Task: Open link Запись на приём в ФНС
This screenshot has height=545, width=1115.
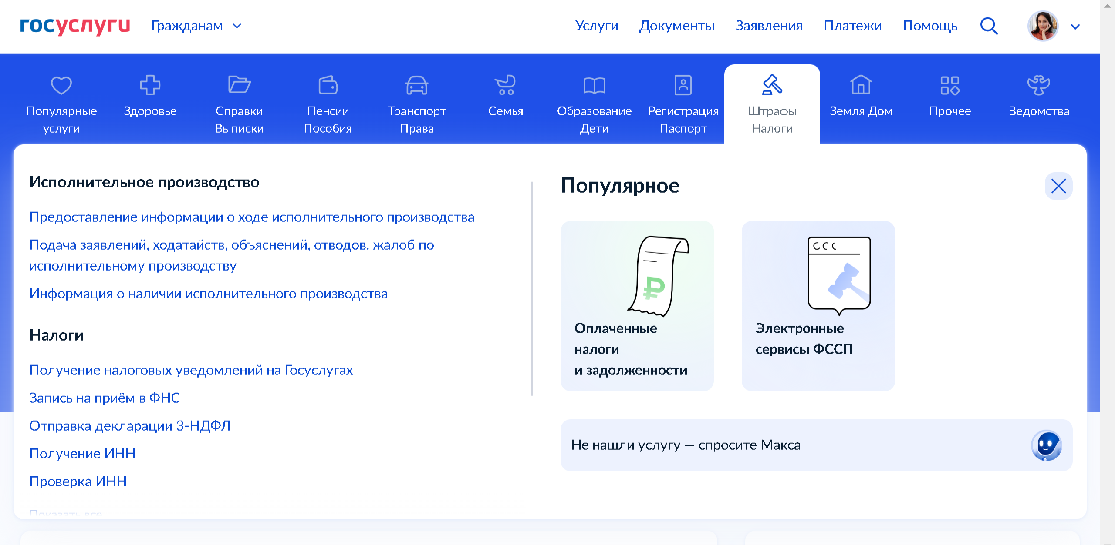Action: point(105,398)
